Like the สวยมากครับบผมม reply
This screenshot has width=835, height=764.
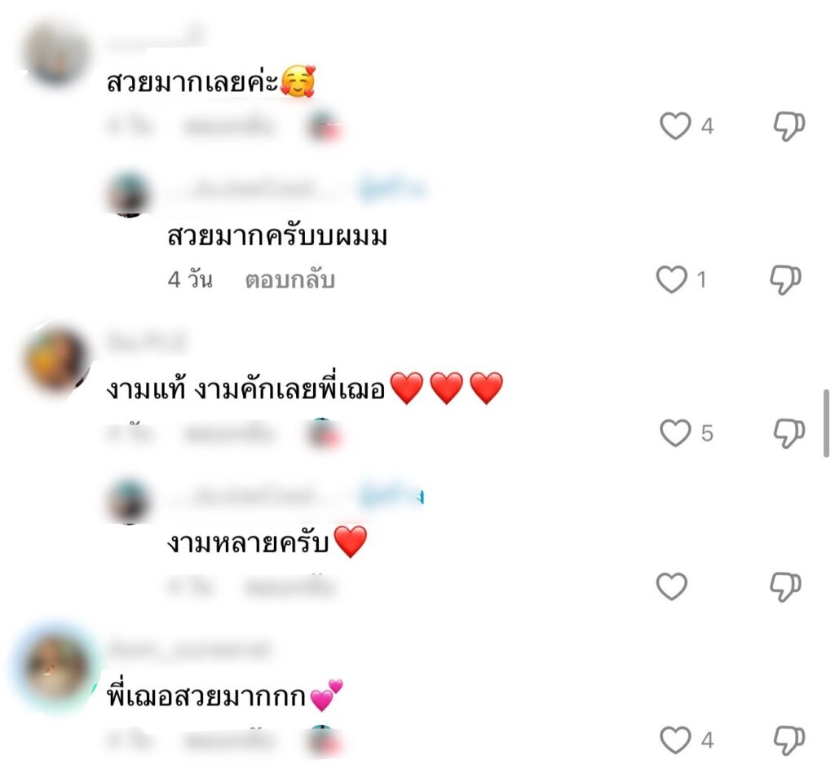click(672, 280)
